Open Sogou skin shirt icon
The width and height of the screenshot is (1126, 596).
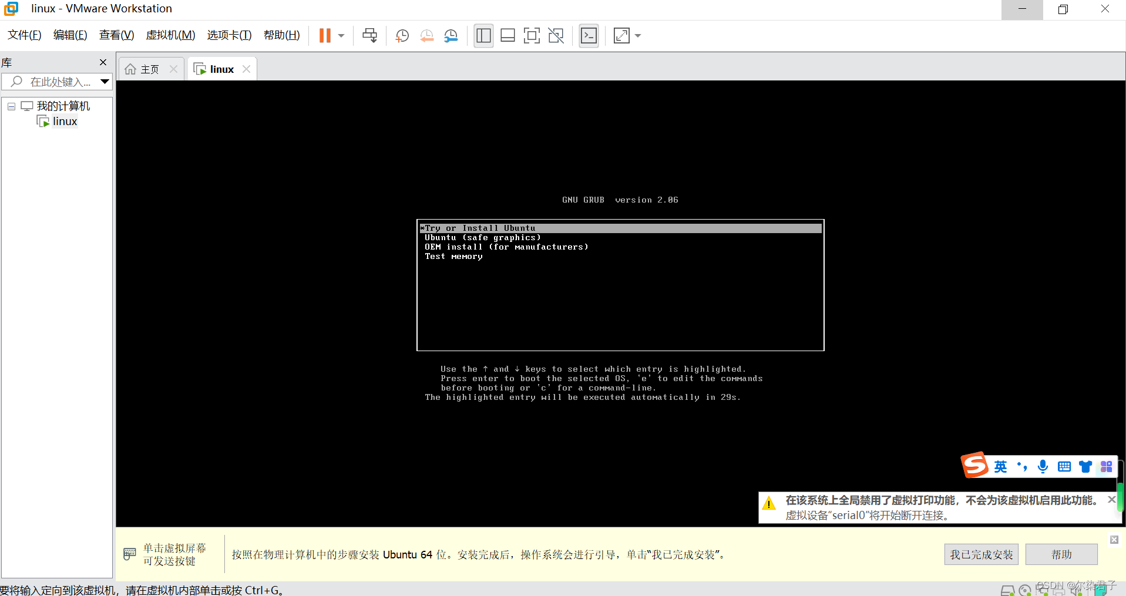point(1085,467)
